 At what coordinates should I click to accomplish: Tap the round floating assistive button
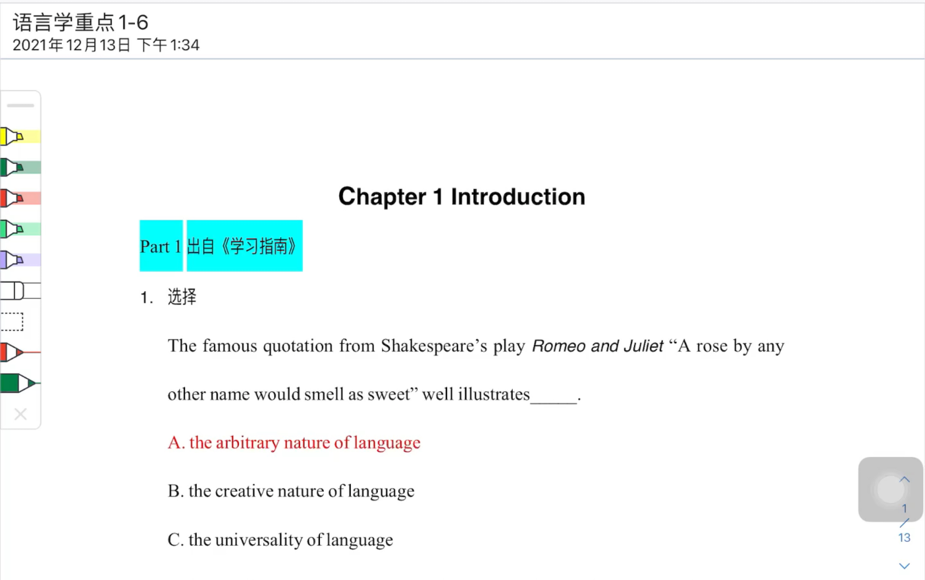(x=890, y=489)
